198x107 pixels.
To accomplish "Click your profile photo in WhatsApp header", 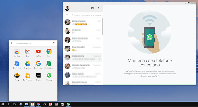I will click(x=67, y=8).
